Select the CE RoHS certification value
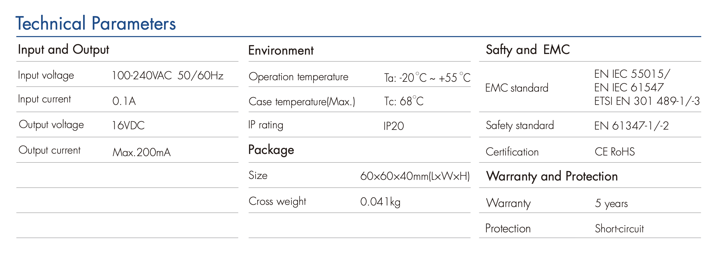This screenshot has width=725, height=253. click(x=615, y=152)
